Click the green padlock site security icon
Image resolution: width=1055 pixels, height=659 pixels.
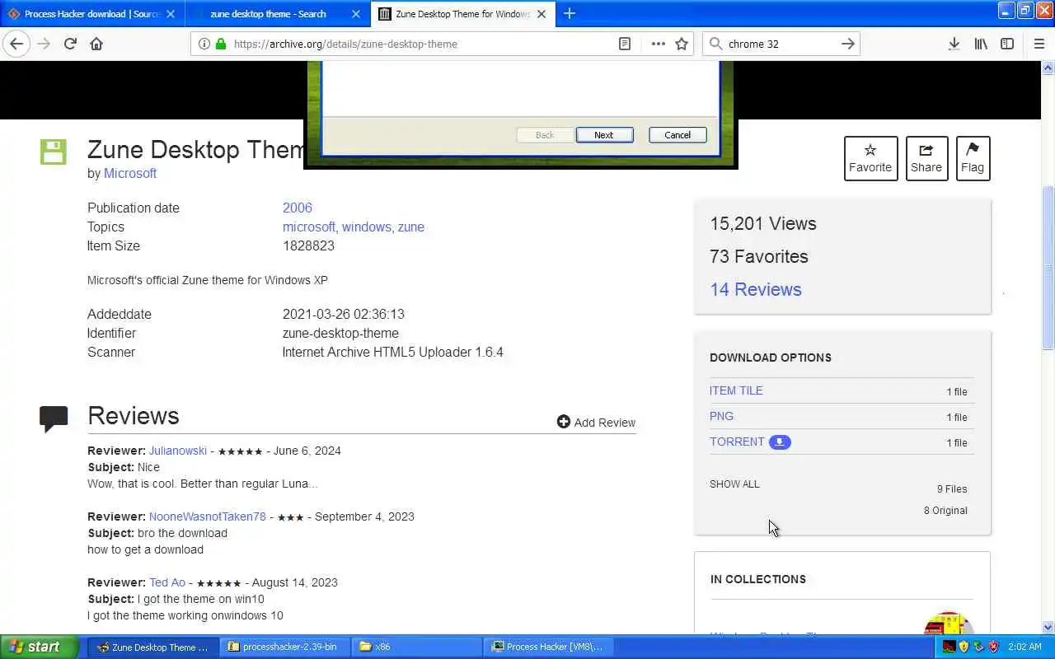click(x=220, y=44)
